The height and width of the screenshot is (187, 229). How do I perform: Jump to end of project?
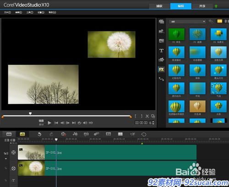pos(74,123)
